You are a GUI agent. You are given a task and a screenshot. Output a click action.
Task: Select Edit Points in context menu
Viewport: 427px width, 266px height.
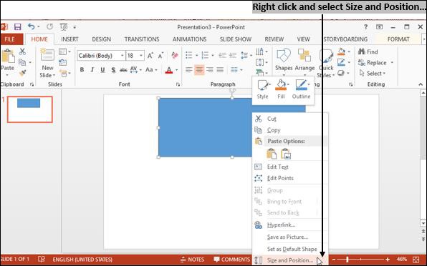[290, 178]
